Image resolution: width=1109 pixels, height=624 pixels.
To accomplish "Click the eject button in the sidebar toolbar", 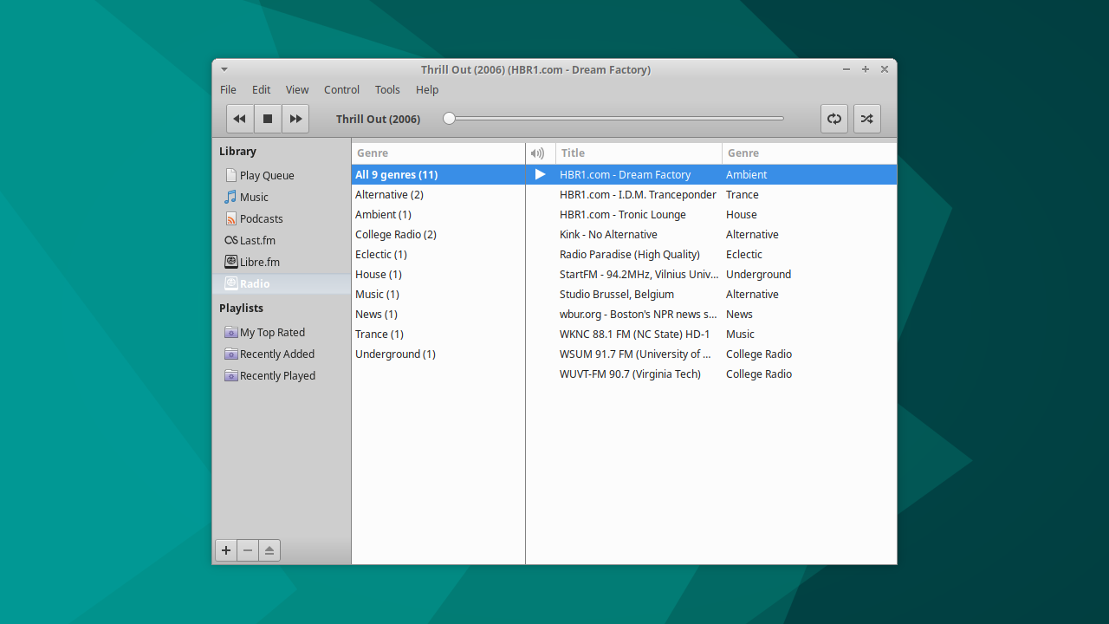I will [x=269, y=549].
